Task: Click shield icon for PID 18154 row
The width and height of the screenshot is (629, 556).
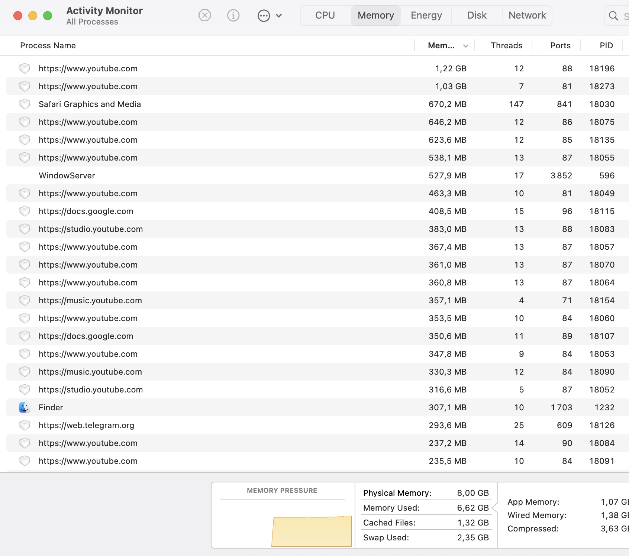Action: pos(25,300)
